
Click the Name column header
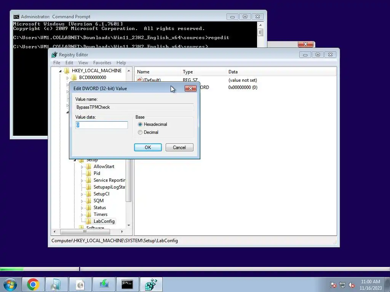click(157, 72)
